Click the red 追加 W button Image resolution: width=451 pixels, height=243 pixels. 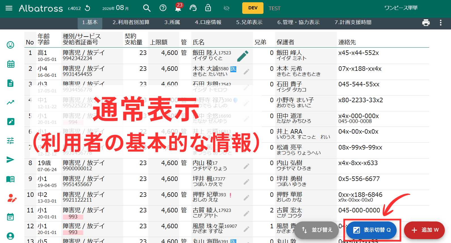pos(424,230)
